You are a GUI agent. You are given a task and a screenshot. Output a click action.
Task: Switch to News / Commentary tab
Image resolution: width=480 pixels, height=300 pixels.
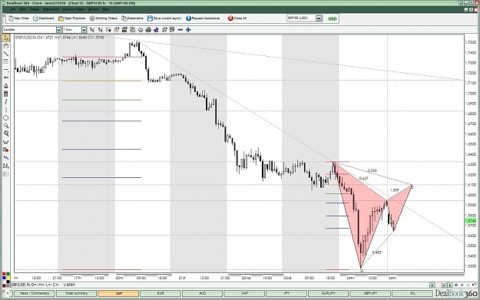point(35,293)
